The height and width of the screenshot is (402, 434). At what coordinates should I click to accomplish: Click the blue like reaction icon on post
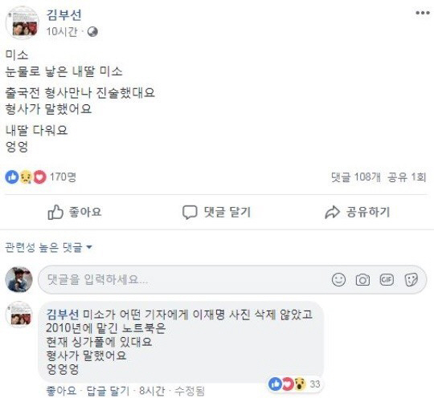coord(12,177)
